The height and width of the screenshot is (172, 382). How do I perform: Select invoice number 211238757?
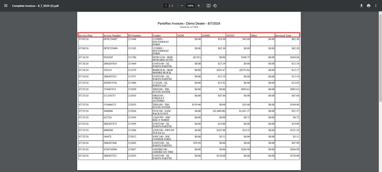[110, 96]
